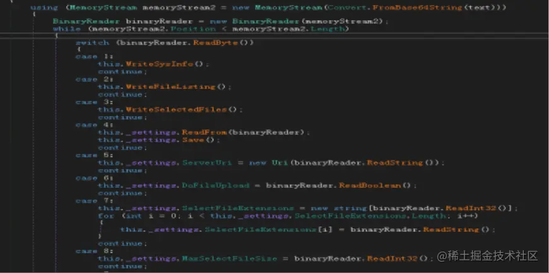
Task: Click the 'new Uri' type name
Action: click(x=280, y=163)
